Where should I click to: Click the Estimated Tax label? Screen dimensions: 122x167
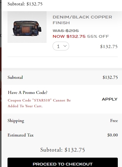(x=20, y=135)
